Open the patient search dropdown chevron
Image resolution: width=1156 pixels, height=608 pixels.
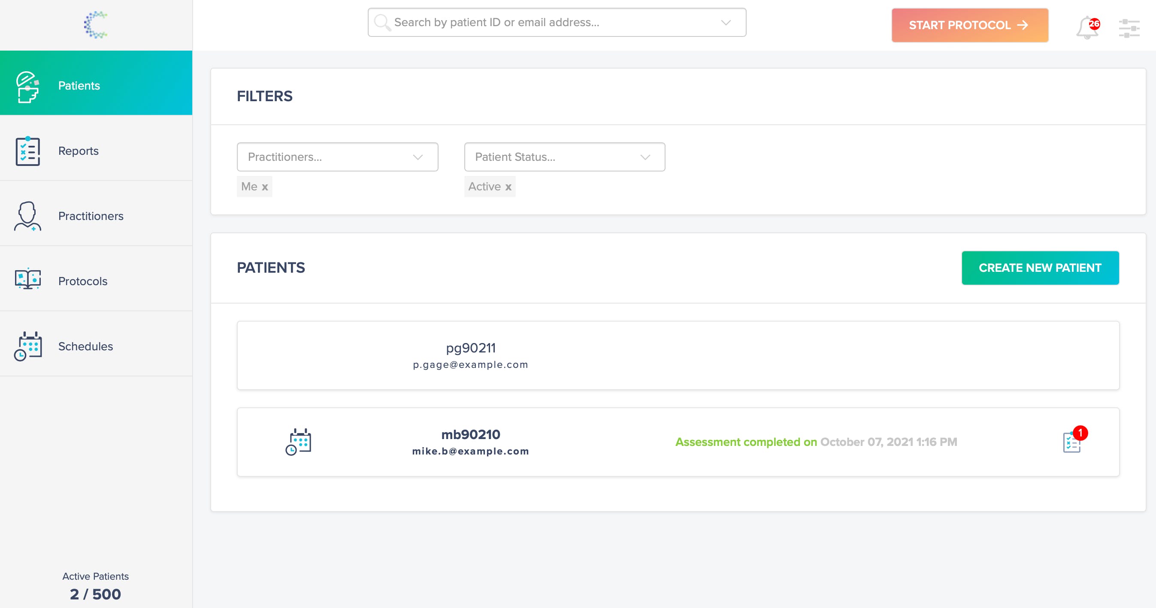[726, 22]
